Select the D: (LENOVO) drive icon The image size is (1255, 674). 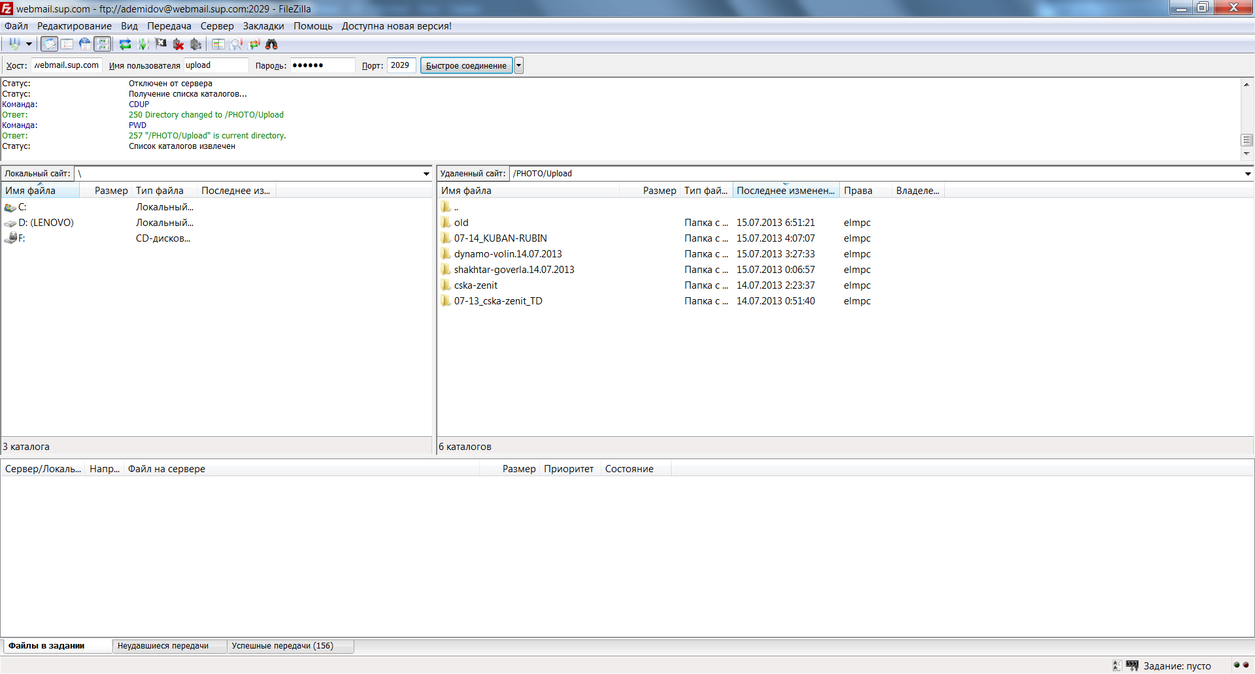[10, 223]
